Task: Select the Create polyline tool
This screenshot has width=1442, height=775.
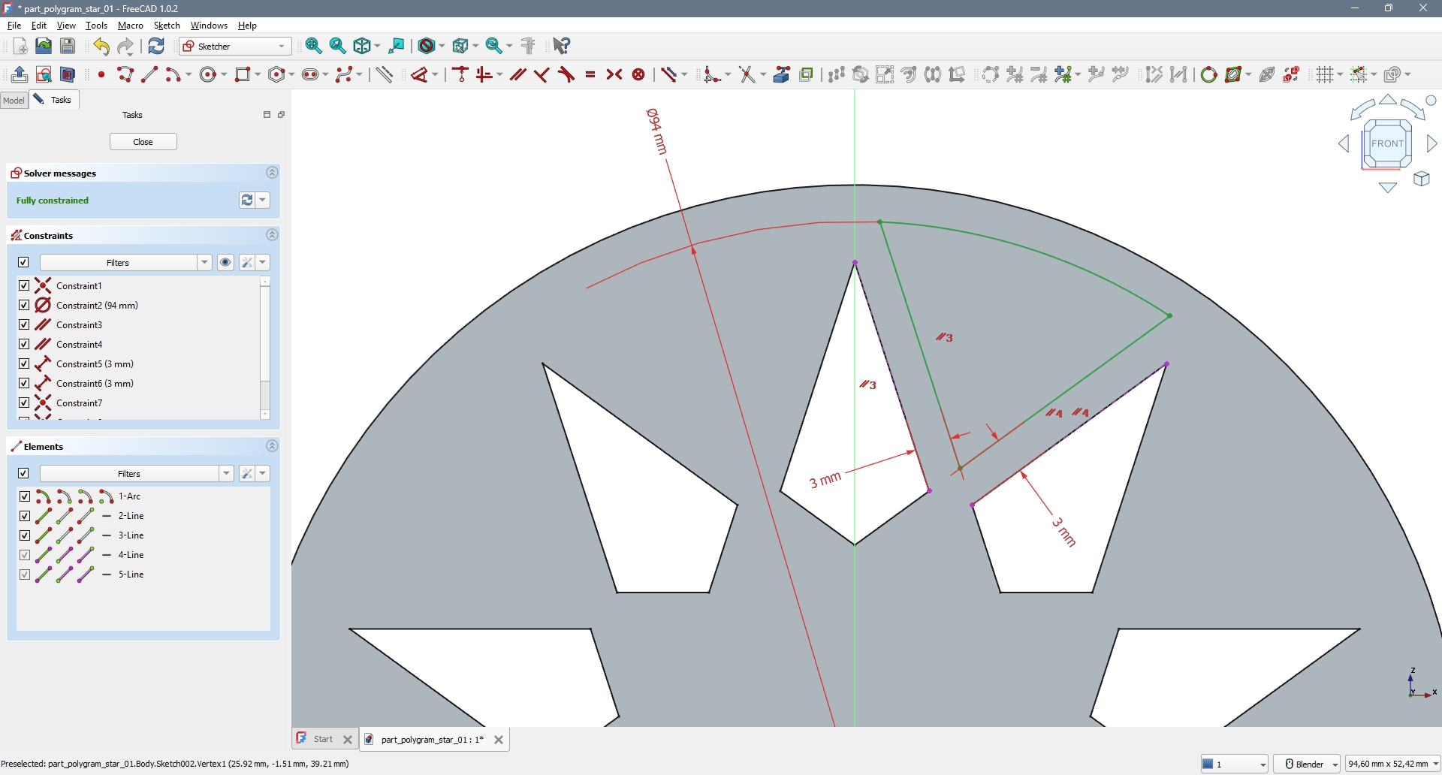Action: (125, 74)
